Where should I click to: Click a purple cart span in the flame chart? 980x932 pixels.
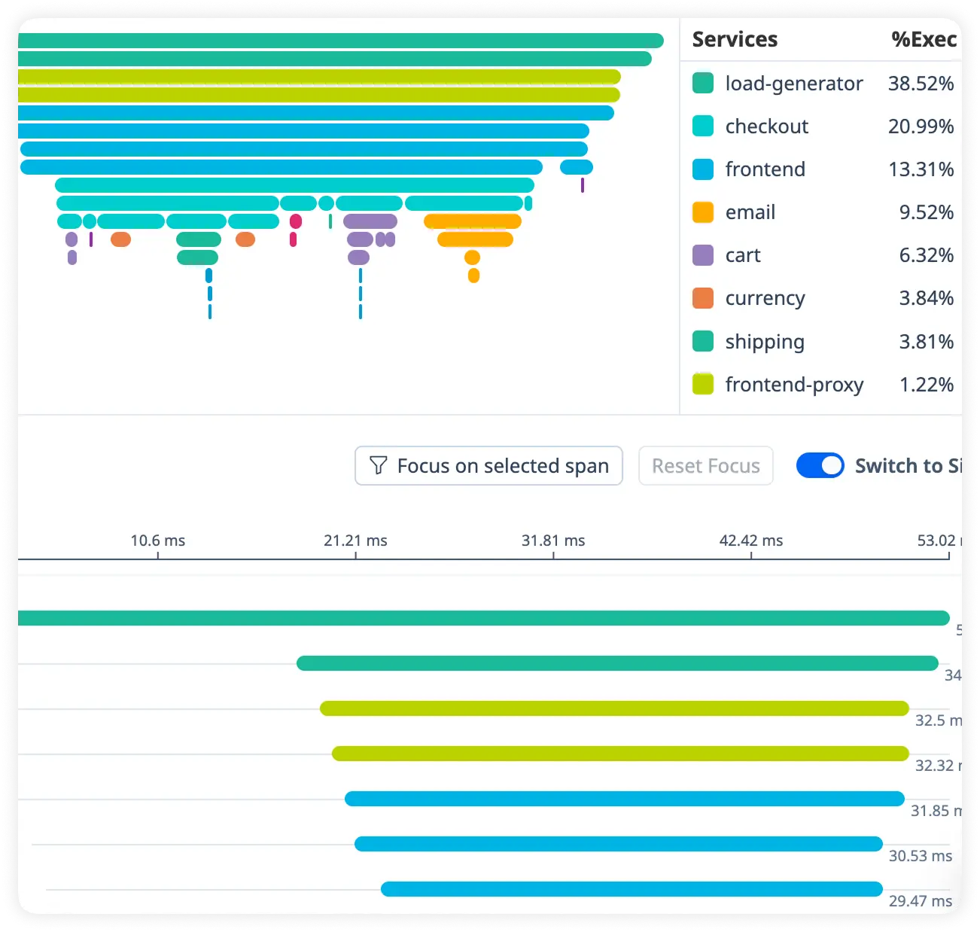(x=369, y=221)
